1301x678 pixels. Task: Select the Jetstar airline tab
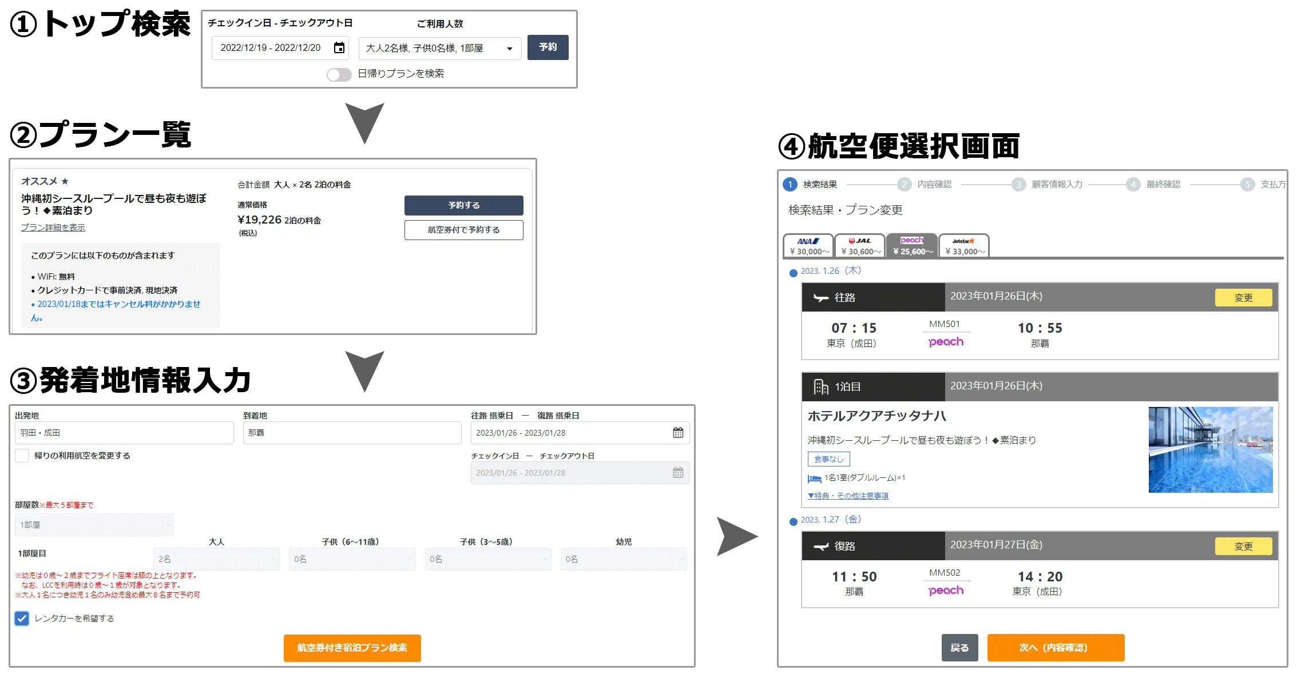964,246
